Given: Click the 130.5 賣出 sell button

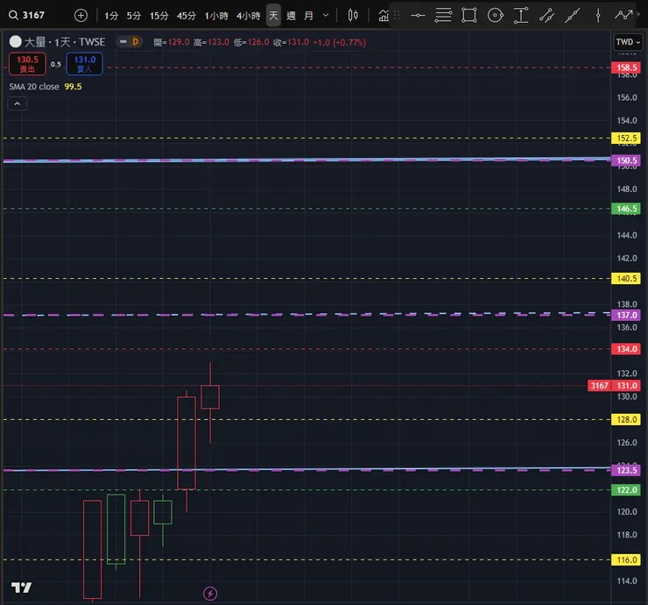Looking at the screenshot, I should coord(28,64).
